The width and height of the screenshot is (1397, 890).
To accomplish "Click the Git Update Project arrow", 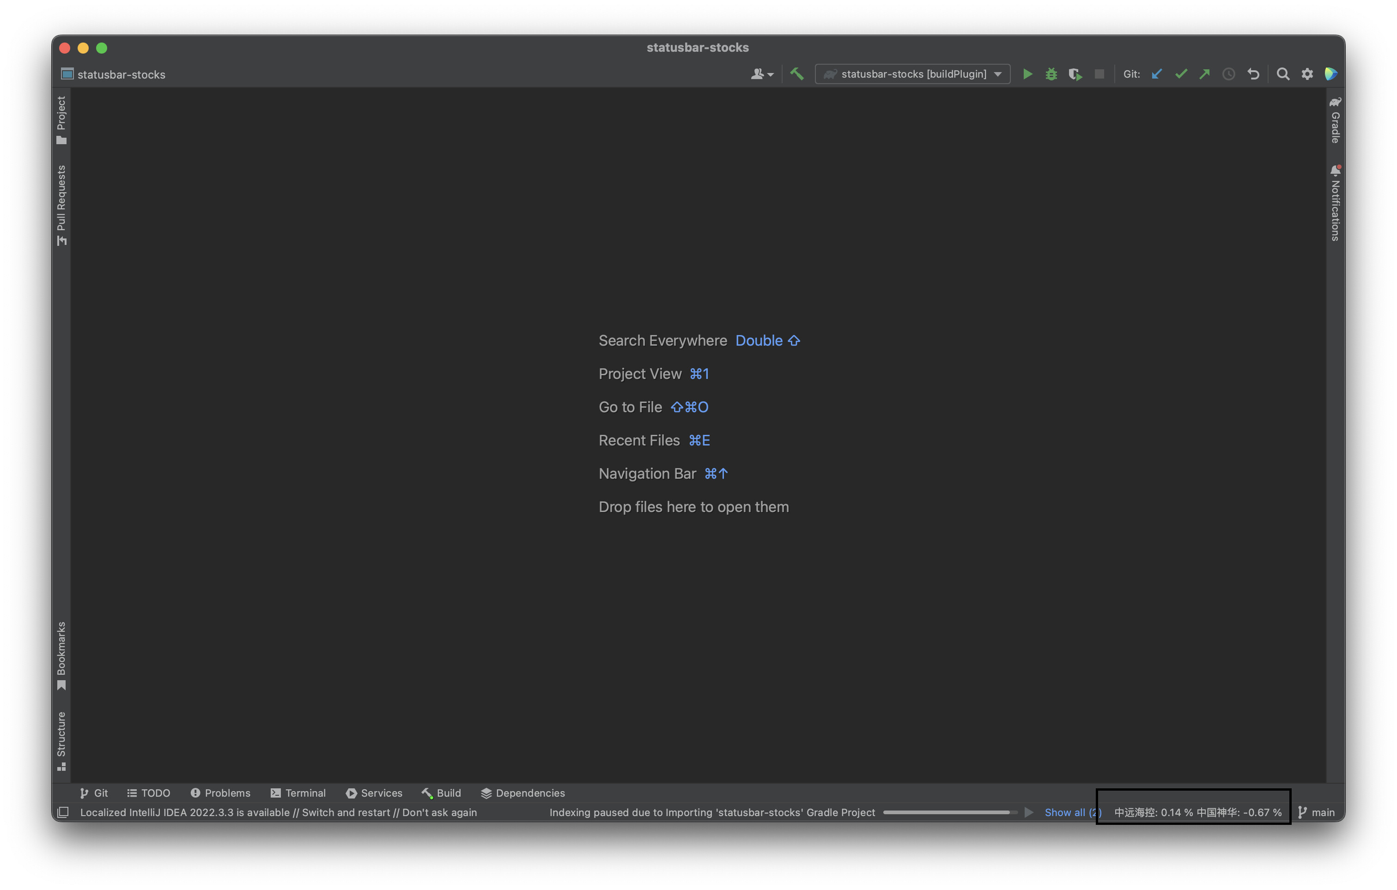I will (x=1156, y=74).
